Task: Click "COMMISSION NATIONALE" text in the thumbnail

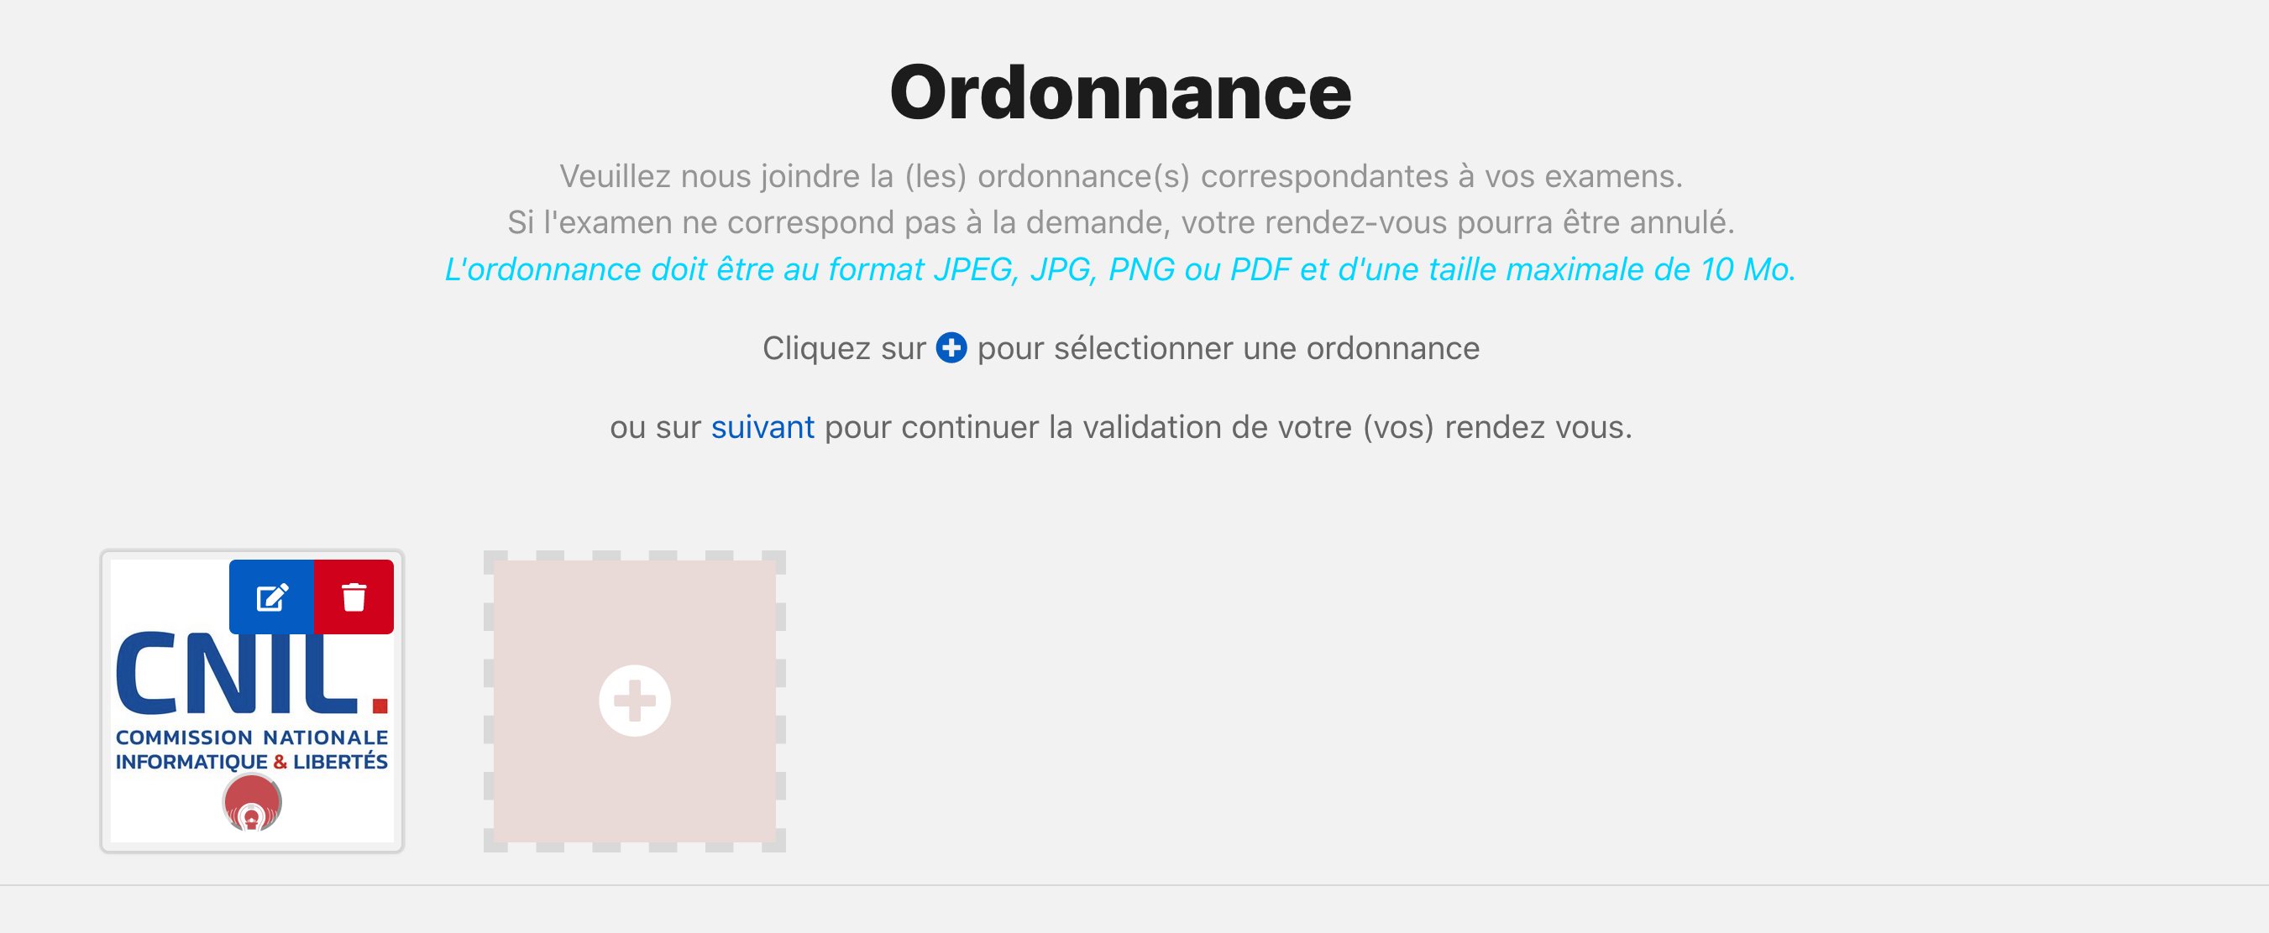Action: [252, 738]
